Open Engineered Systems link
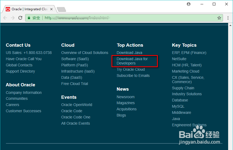Viewport: 233px width, 150px height. [x=189, y=125]
